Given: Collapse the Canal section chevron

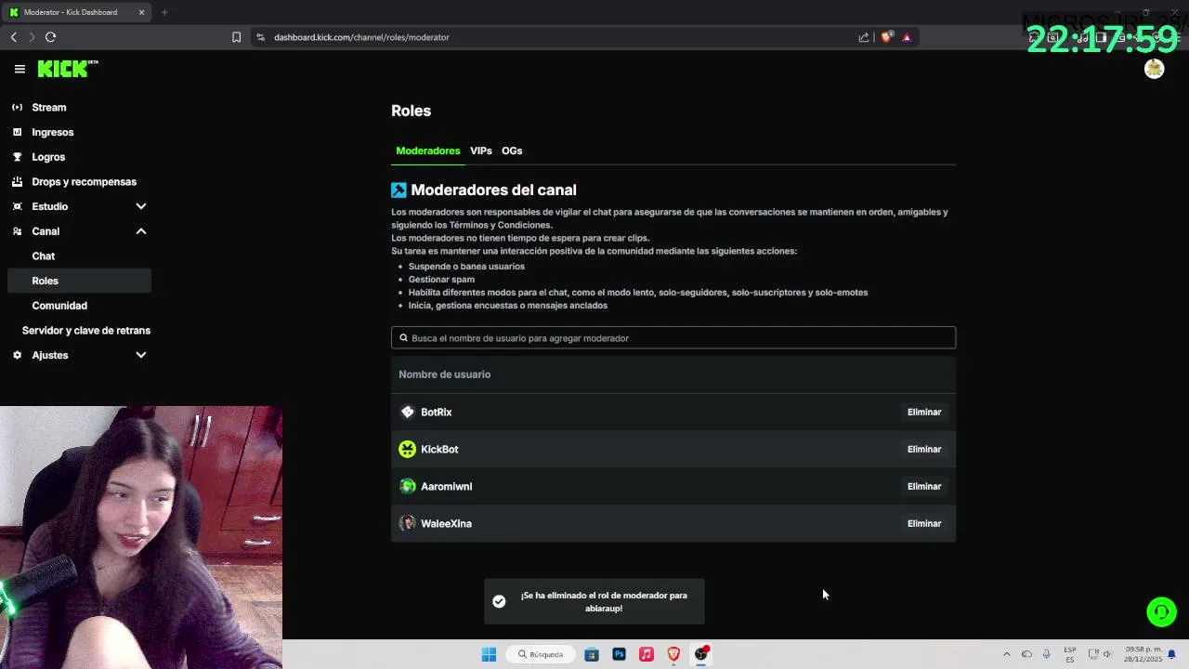Looking at the screenshot, I should pyautogui.click(x=141, y=231).
